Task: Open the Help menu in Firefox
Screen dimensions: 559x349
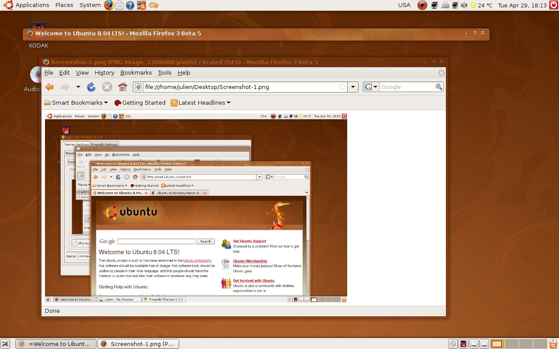Action: click(x=184, y=73)
